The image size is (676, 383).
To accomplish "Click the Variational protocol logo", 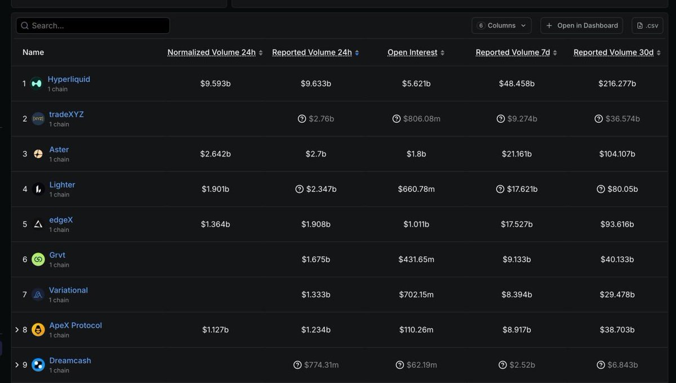I will pos(38,295).
